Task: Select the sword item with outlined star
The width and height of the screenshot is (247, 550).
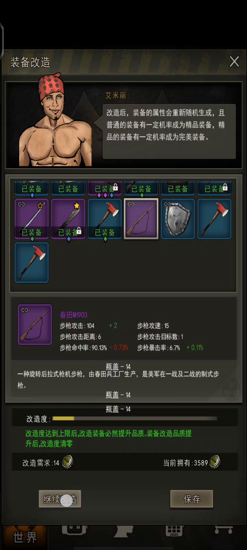Action: (32, 219)
